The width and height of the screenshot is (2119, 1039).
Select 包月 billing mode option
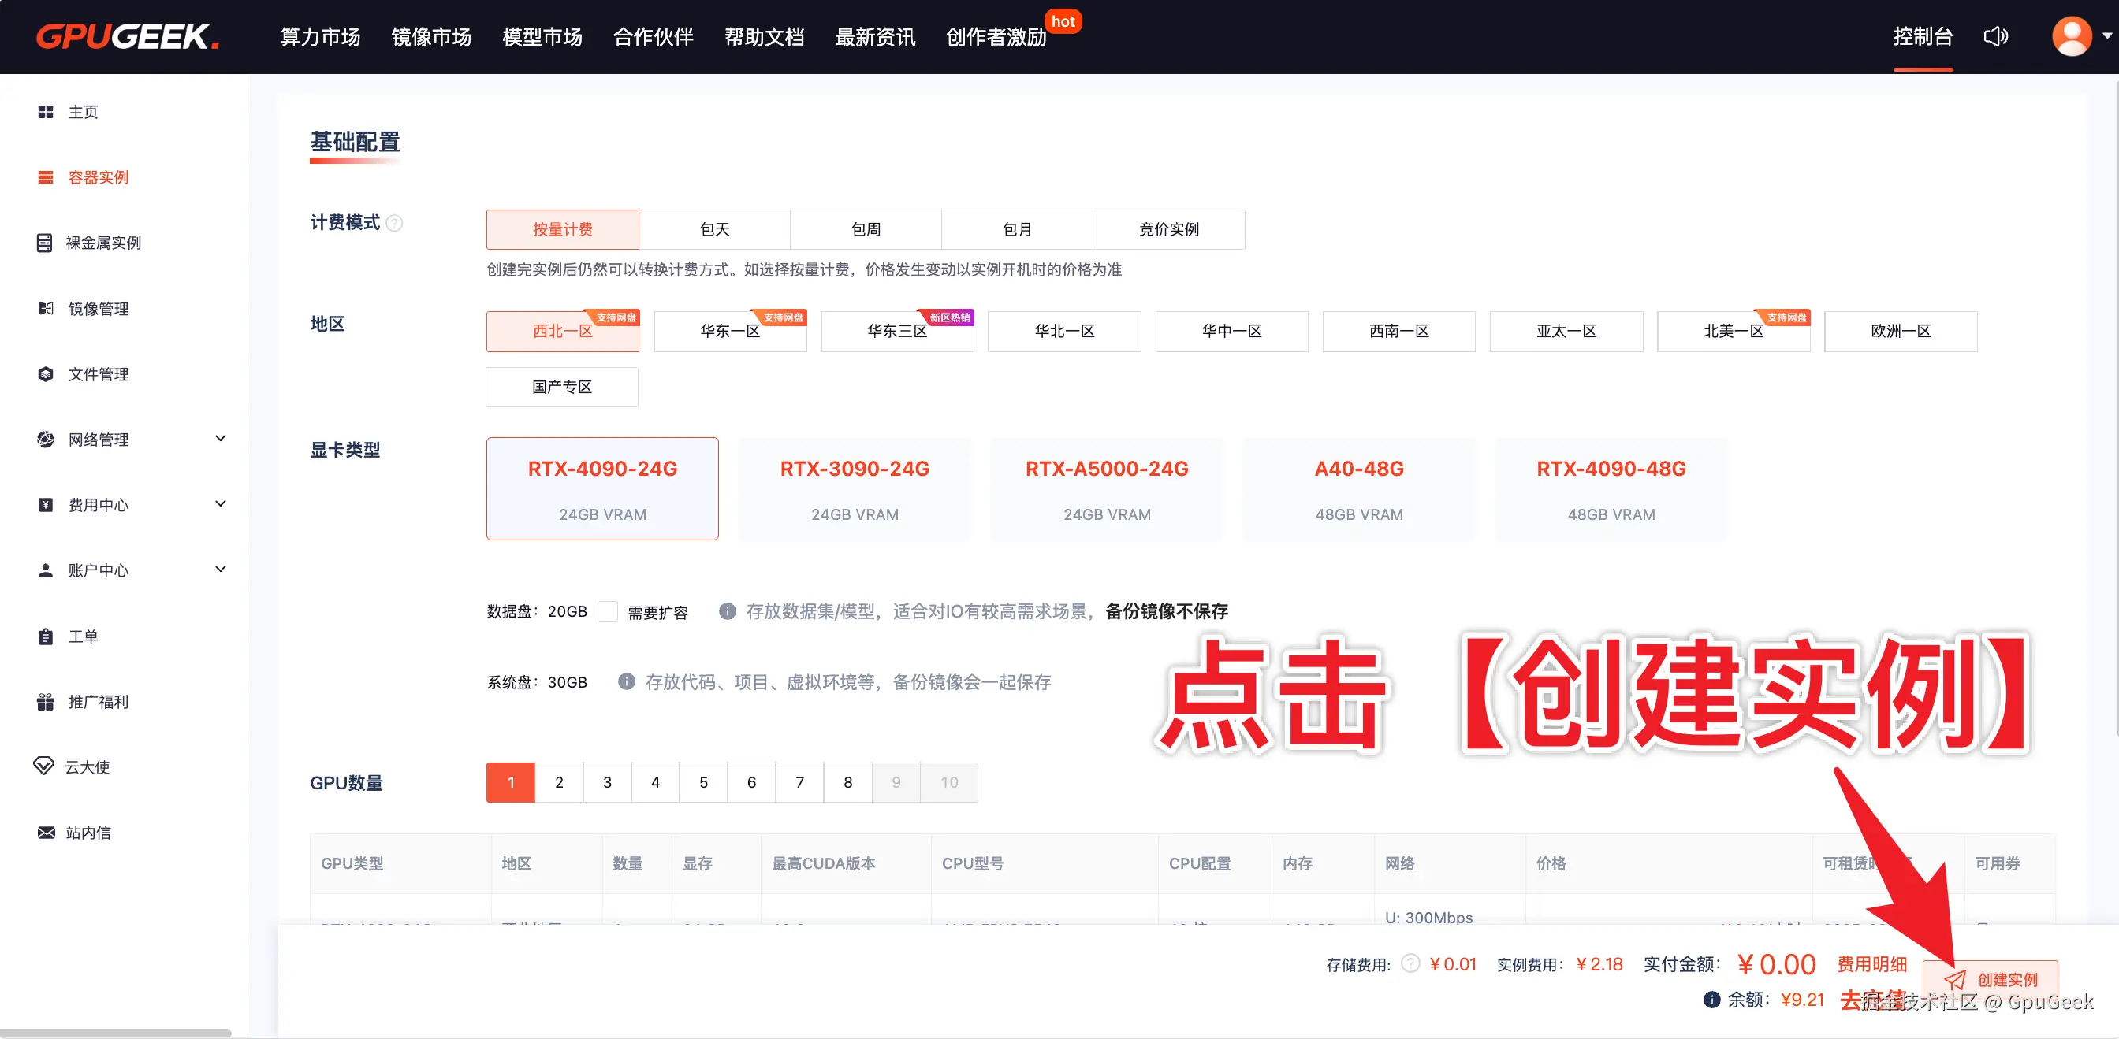(x=1017, y=229)
